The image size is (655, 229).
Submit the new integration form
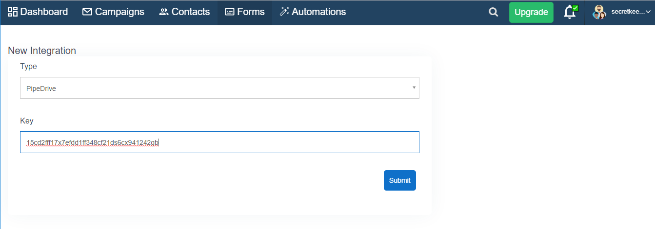[x=400, y=180]
